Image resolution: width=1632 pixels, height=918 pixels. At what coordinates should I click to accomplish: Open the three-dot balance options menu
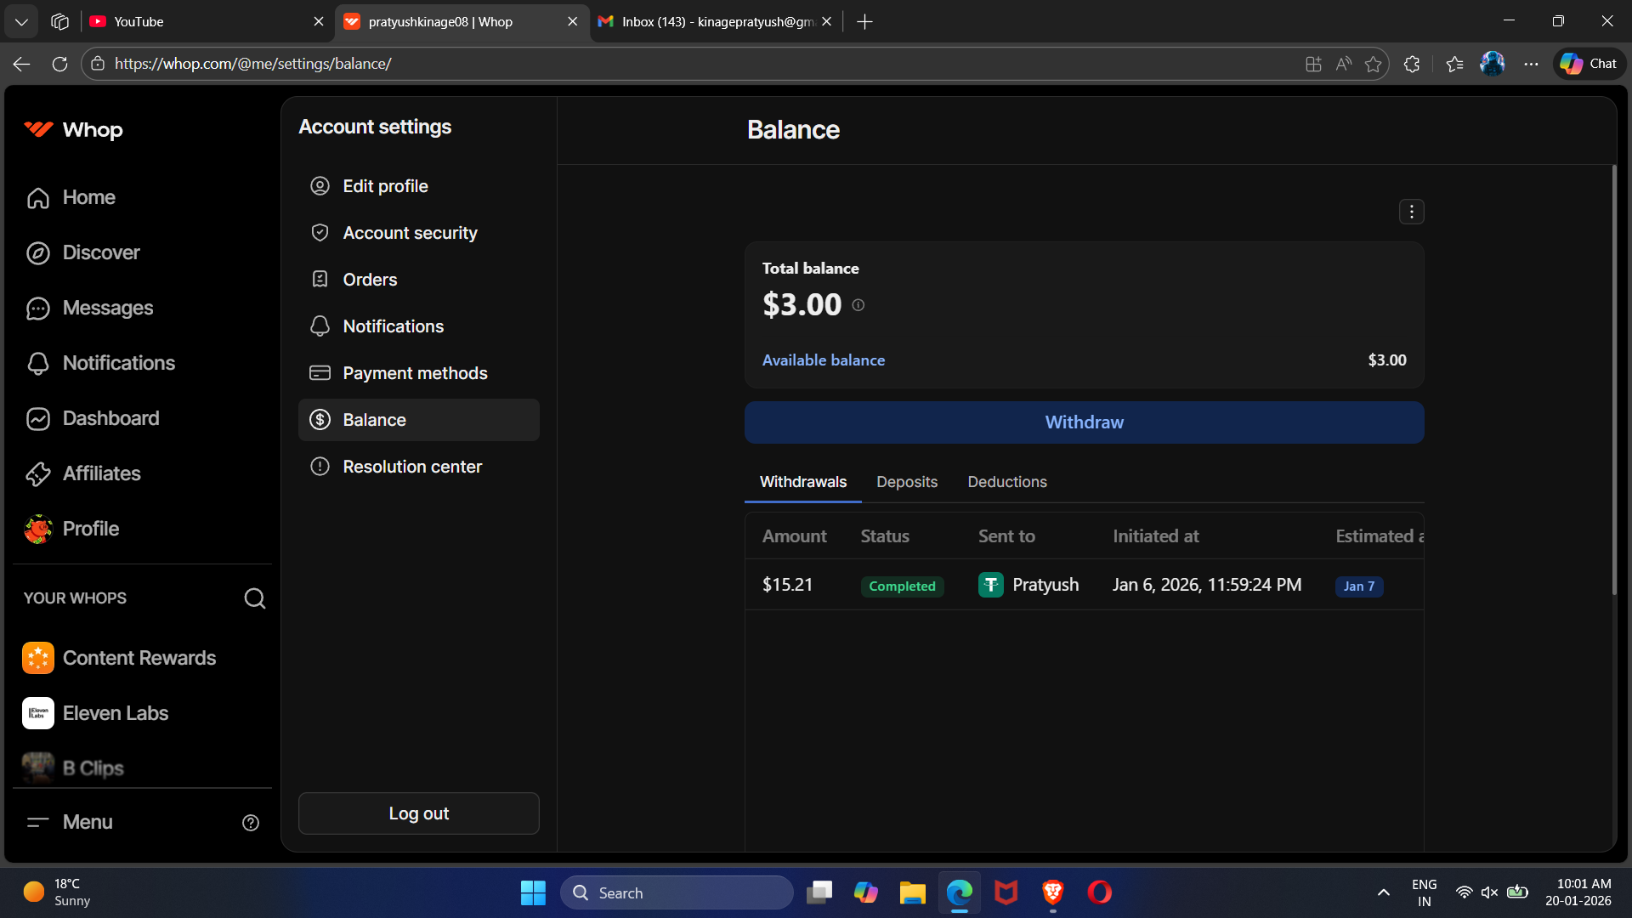[x=1411, y=212]
